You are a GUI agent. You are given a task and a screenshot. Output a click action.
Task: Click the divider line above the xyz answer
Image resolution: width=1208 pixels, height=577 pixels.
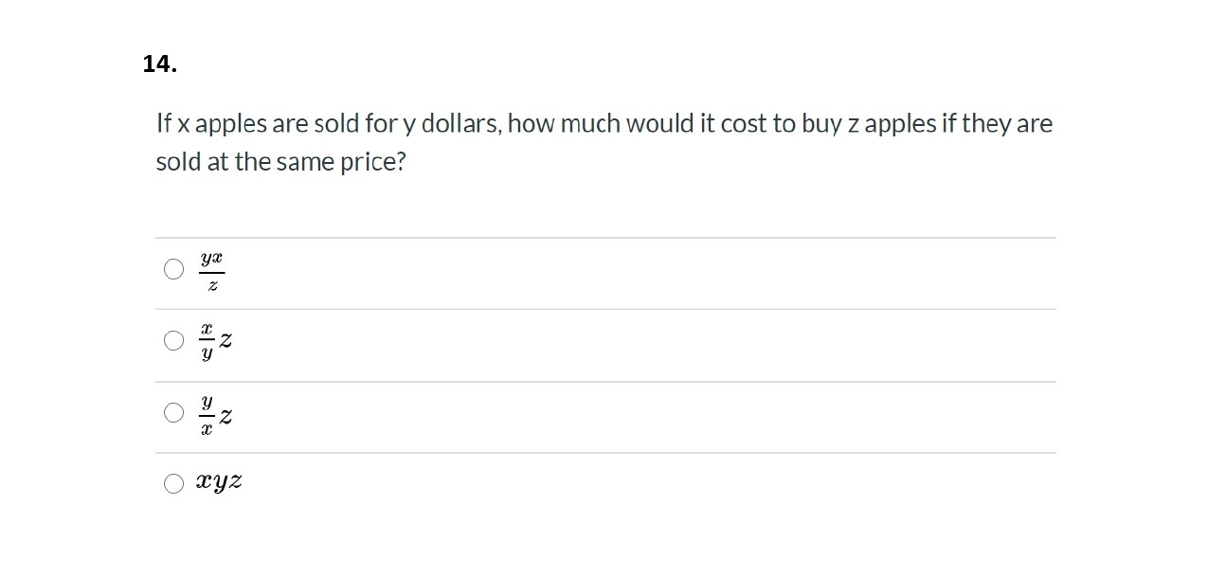pos(605,453)
